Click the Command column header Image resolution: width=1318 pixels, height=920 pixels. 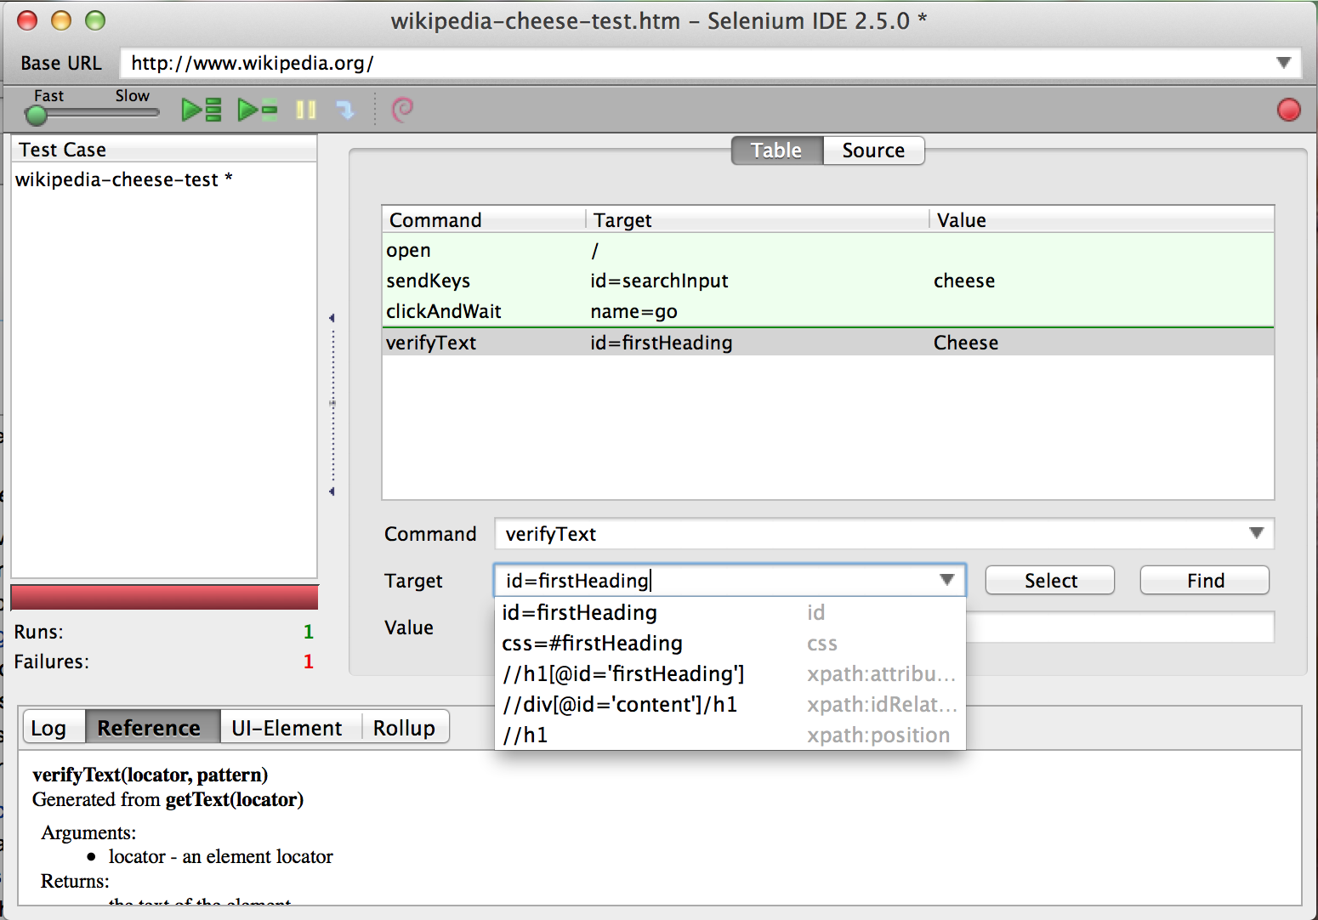484,220
